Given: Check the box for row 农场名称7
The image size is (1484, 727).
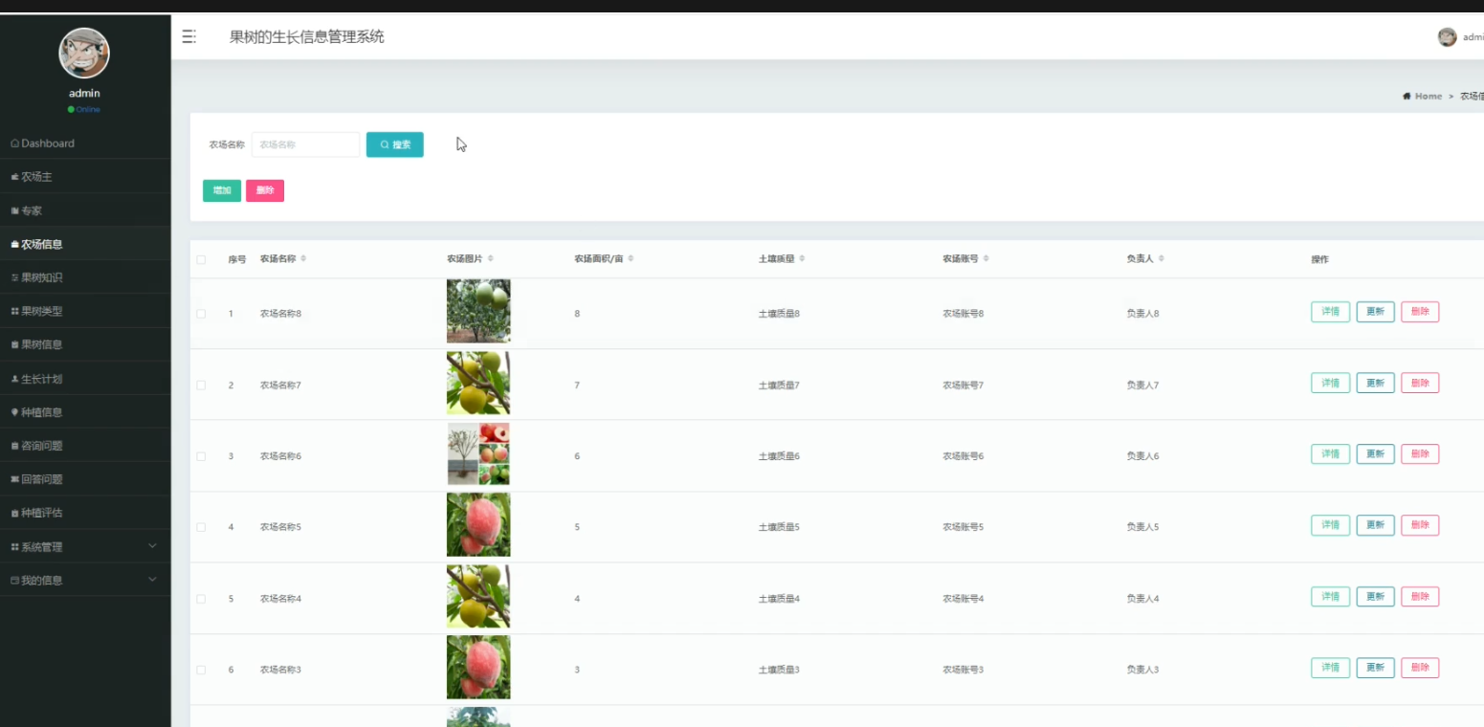Looking at the screenshot, I should (x=201, y=386).
